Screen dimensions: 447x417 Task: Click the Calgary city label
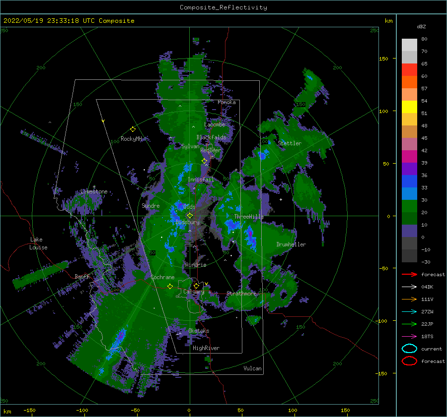[x=194, y=292]
